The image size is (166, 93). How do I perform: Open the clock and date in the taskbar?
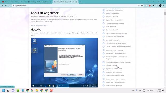[x=159, y=90]
